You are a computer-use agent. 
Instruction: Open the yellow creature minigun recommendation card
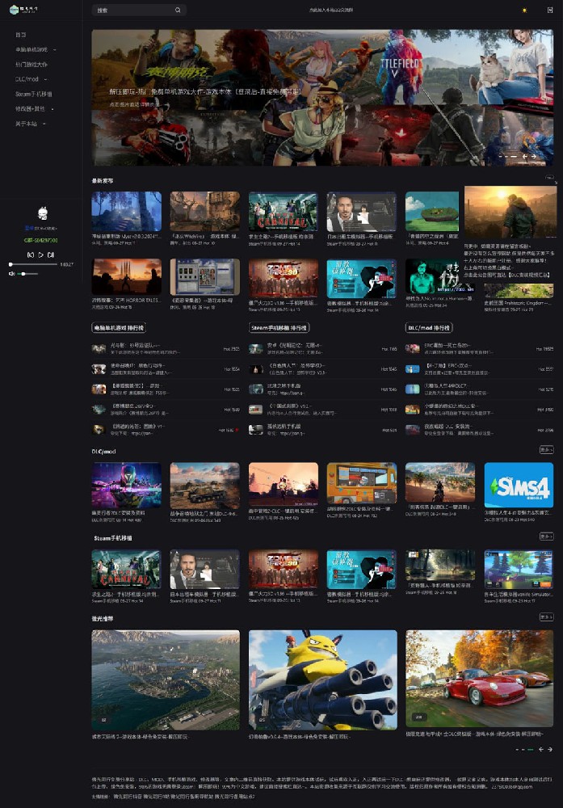point(323,680)
